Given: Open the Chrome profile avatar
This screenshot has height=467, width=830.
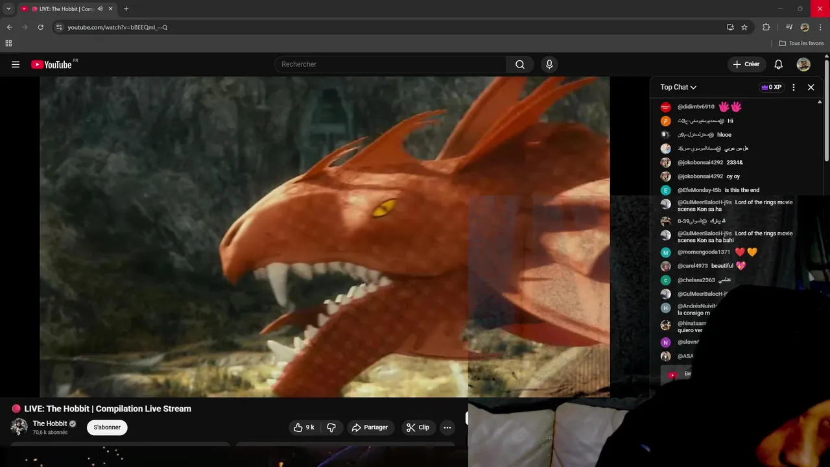Looking at the screenshot, I should [805, 27].
